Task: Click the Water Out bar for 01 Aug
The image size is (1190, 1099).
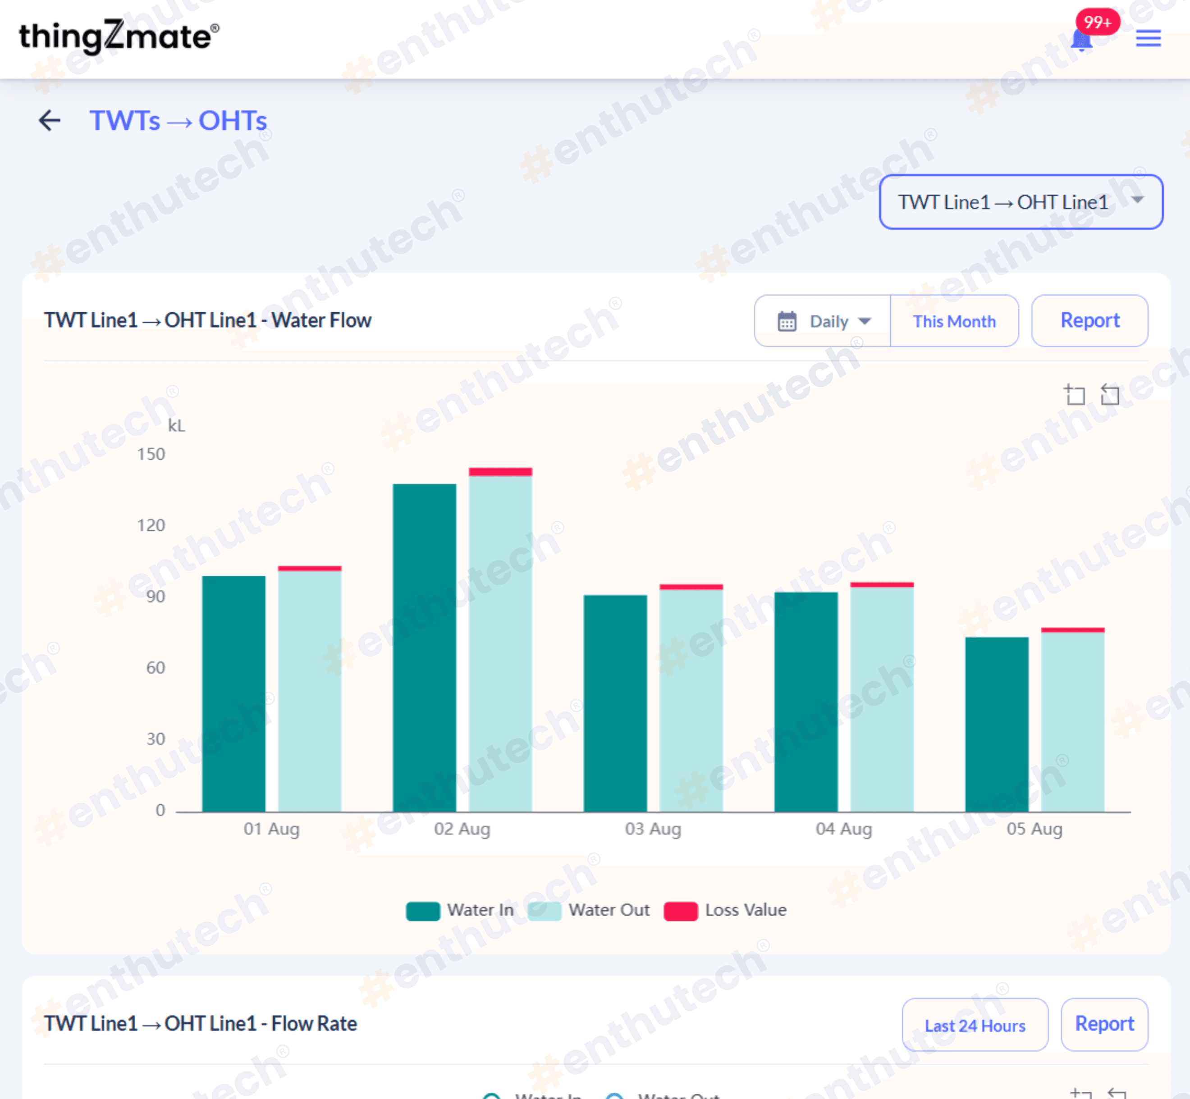Action: click(310, 692)
